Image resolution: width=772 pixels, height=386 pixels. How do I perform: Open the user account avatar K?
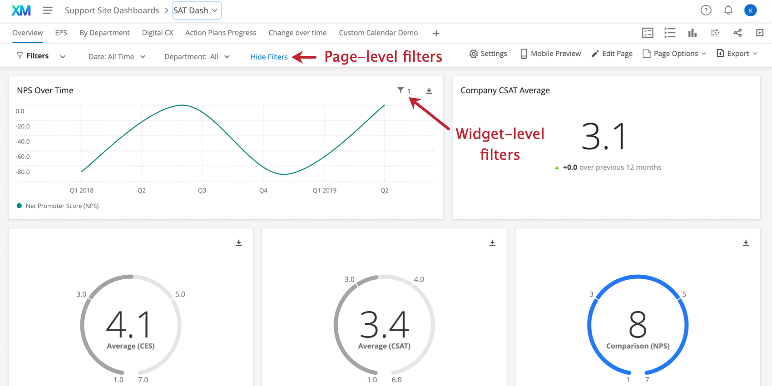[x=750, y=10]
